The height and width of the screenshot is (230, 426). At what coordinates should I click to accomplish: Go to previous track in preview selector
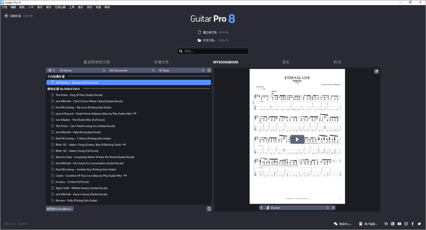tap(262, 207)
